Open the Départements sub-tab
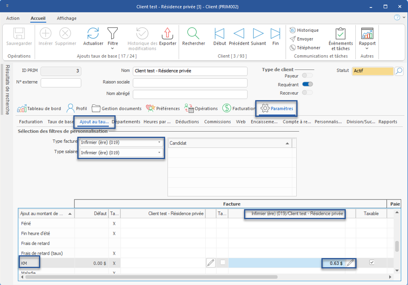 pyautogui.click(x=126, y=122)
